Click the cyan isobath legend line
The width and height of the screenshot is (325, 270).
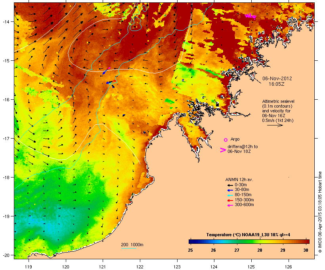[x=128, y=248]
